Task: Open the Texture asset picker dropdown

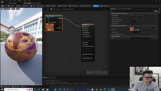Action: pyautogui.click(x=144, y=28)
